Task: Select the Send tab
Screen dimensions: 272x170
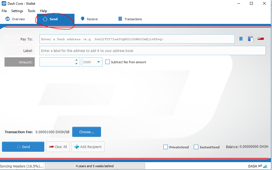Action: click(x=56, y=19)
